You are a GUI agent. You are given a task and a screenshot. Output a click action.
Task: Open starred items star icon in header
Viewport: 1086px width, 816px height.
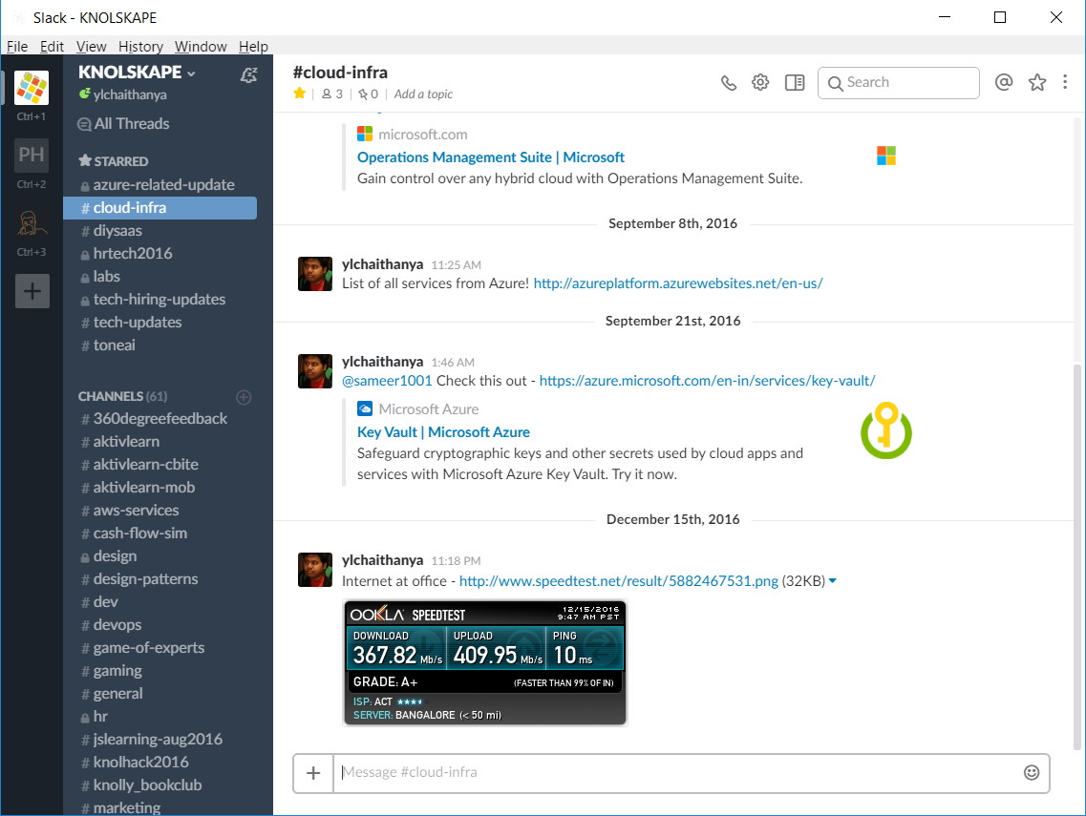click(1037, 82)
